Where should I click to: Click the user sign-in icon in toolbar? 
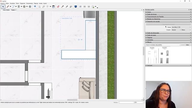93,7
